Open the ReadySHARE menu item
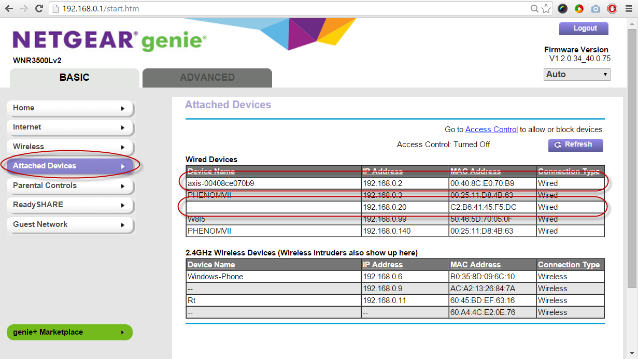This screenshot has height=359, width=638. click(70, 205)
